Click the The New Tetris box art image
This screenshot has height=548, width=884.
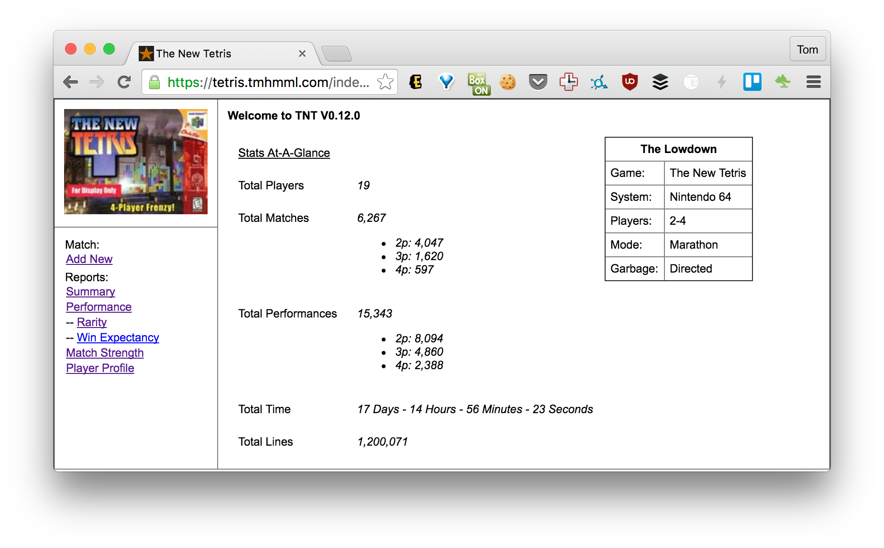click(x=136, y=162)
